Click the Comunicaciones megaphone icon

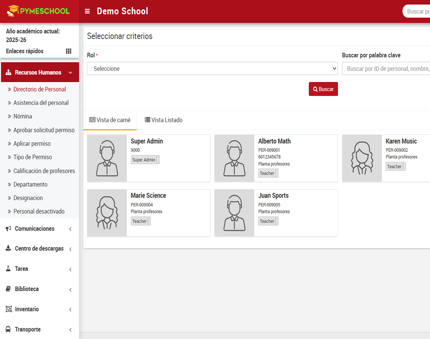[8, 229]
